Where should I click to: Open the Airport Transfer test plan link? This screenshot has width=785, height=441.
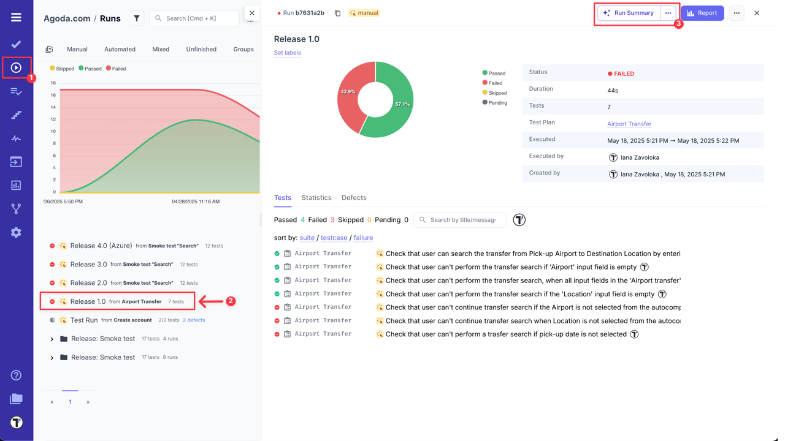point(629,124)
